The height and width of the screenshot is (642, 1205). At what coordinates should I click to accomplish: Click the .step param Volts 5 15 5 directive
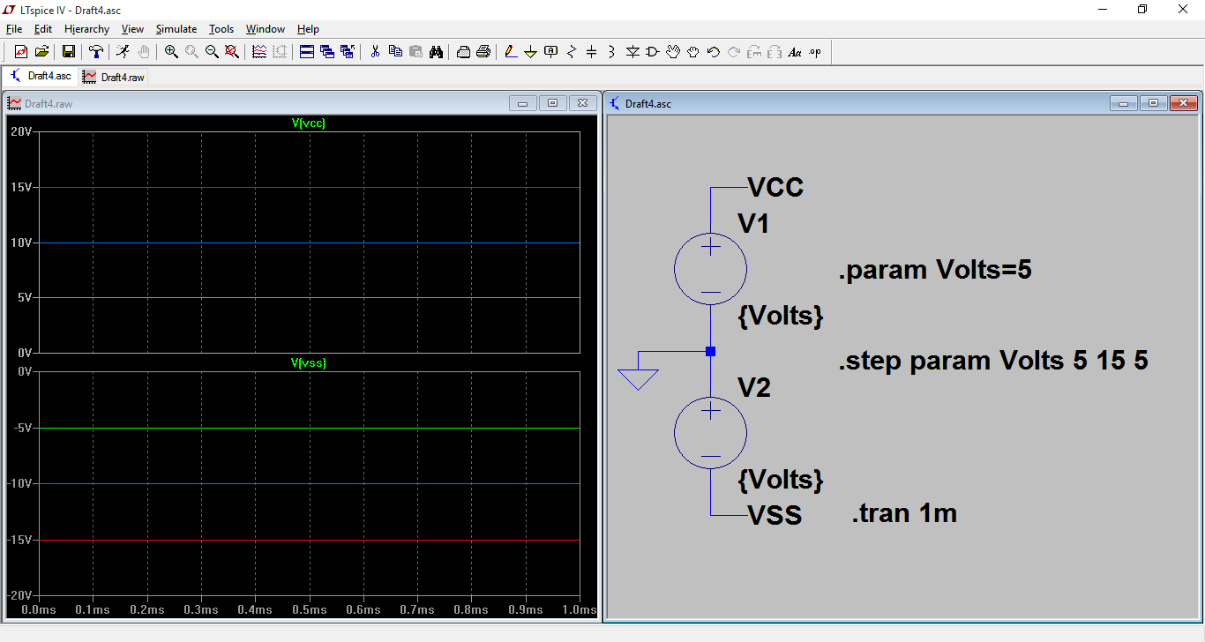993,360
